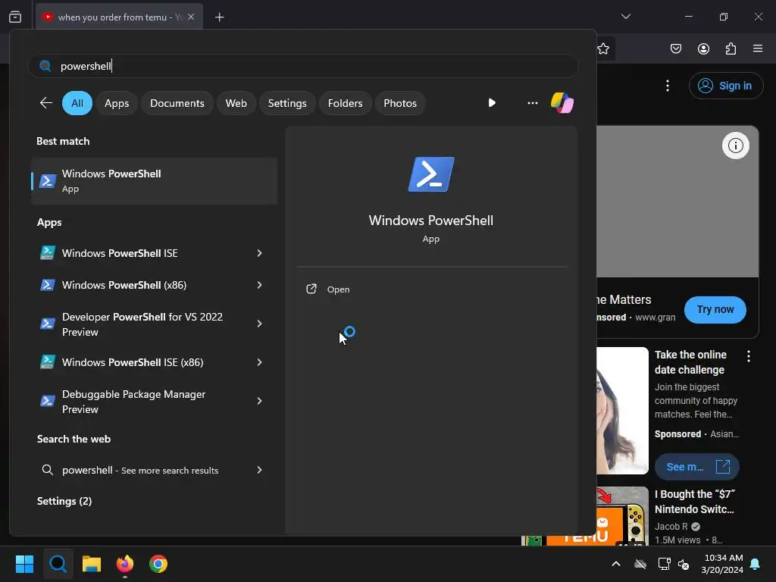Open the Firefox View icon at top left

point(15,17)
